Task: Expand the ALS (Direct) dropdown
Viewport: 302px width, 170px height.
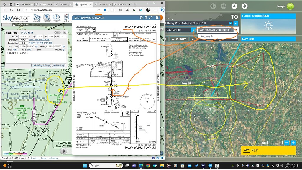Action: pyautogui.click(x=193, y=30)
